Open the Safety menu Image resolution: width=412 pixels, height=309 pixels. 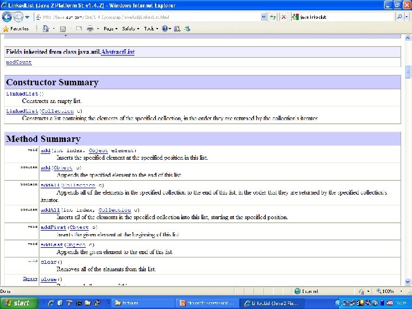coord(130,29)
